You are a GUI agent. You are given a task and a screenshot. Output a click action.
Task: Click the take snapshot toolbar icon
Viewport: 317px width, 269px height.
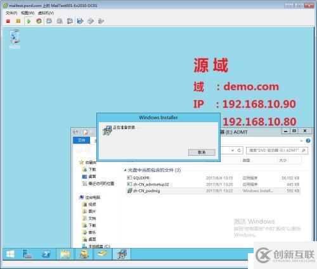pyautogui.click(x=49, y=21)
